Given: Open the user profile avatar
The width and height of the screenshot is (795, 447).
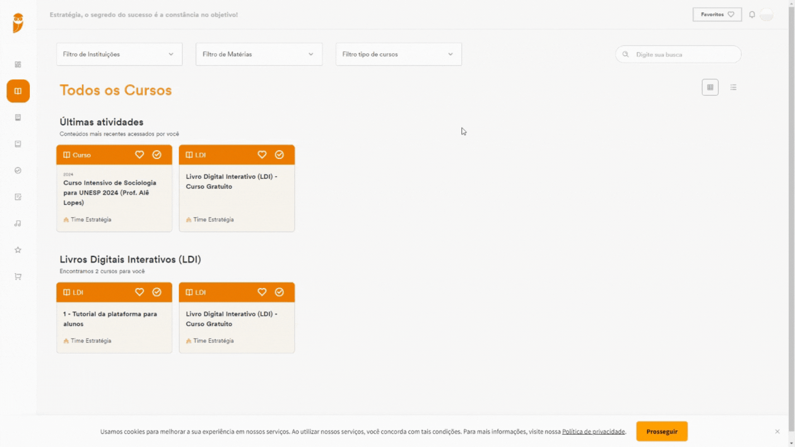Looking at the screenshot, I should [x=767, y=14].
